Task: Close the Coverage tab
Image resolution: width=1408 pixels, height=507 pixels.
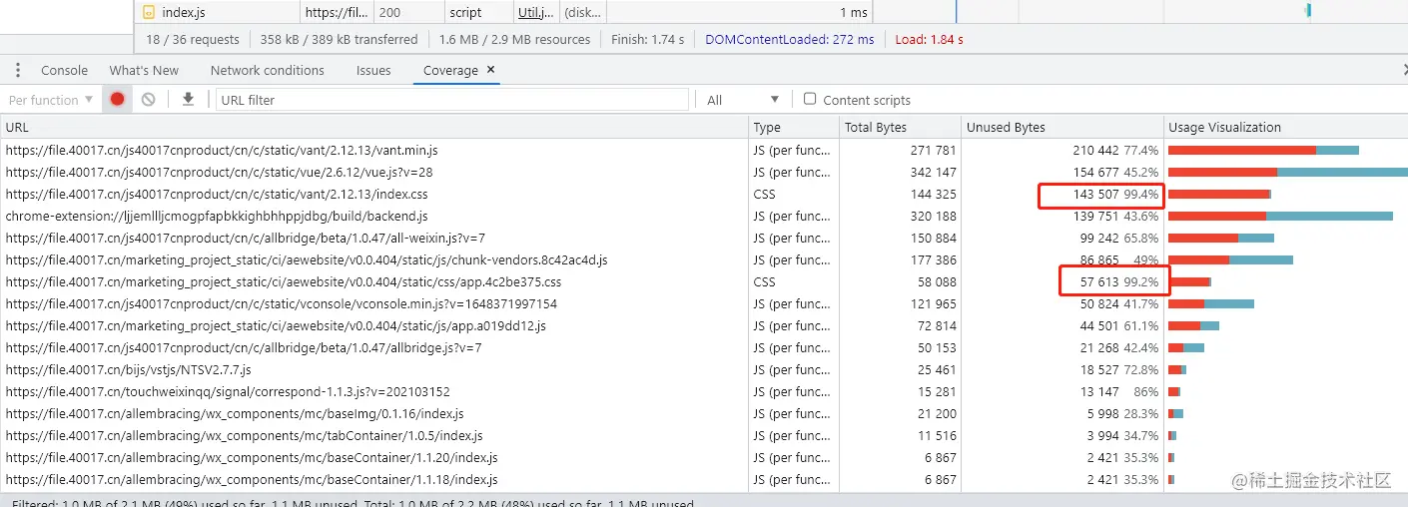Action: tap(491, 70)
